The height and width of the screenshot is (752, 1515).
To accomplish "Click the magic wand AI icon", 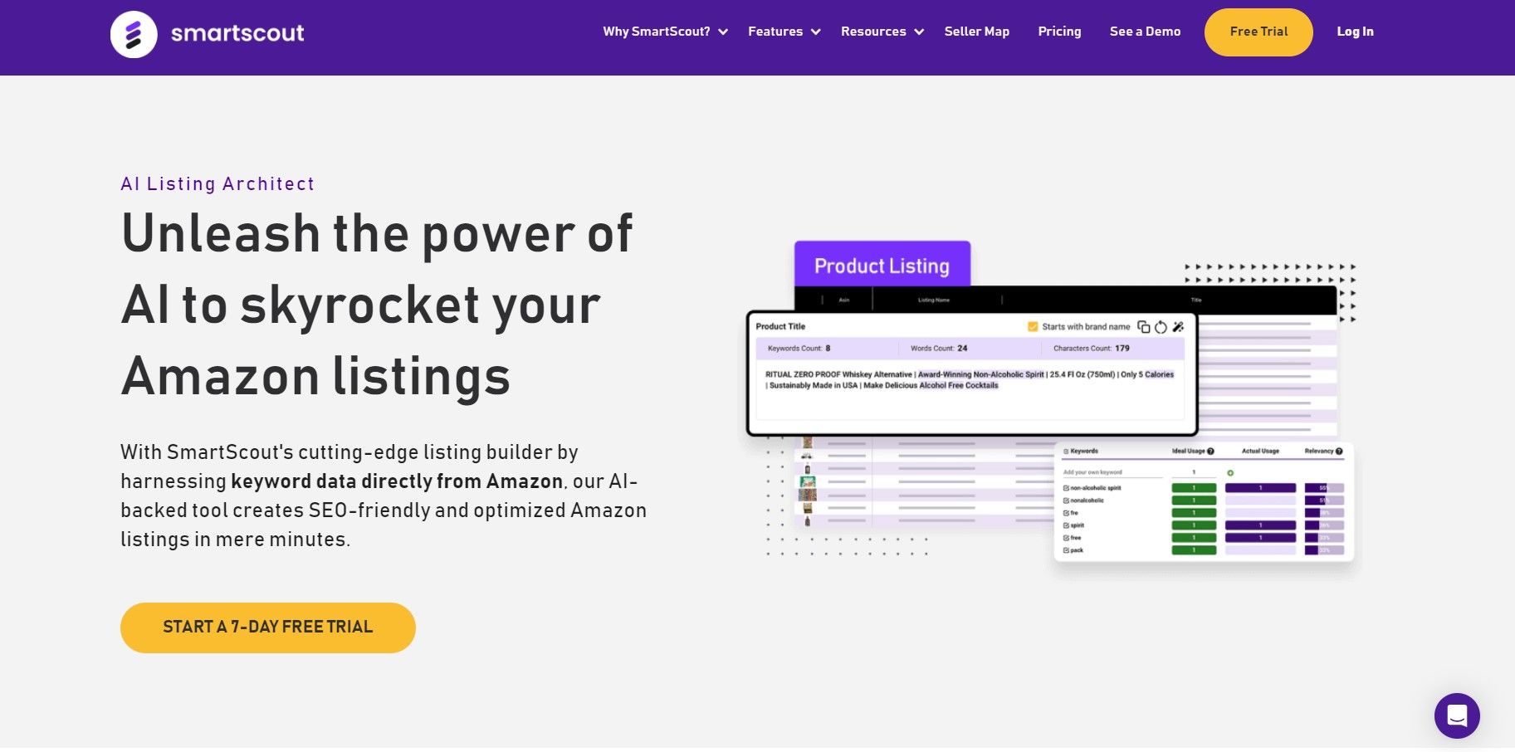I will [x=1180, y=326].
